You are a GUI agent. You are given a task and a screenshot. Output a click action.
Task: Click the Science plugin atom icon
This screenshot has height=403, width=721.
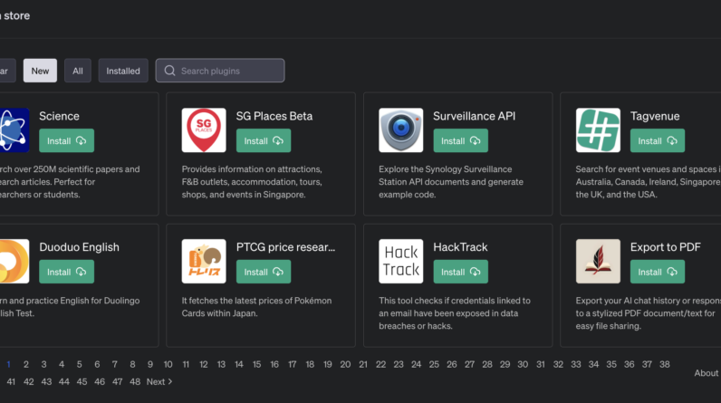point(14,130)
